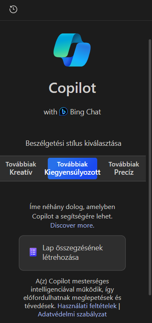Screen dimensions: 152x323
Task: Click the Copilot ribbon logo
Action: [x=72, y=50]
